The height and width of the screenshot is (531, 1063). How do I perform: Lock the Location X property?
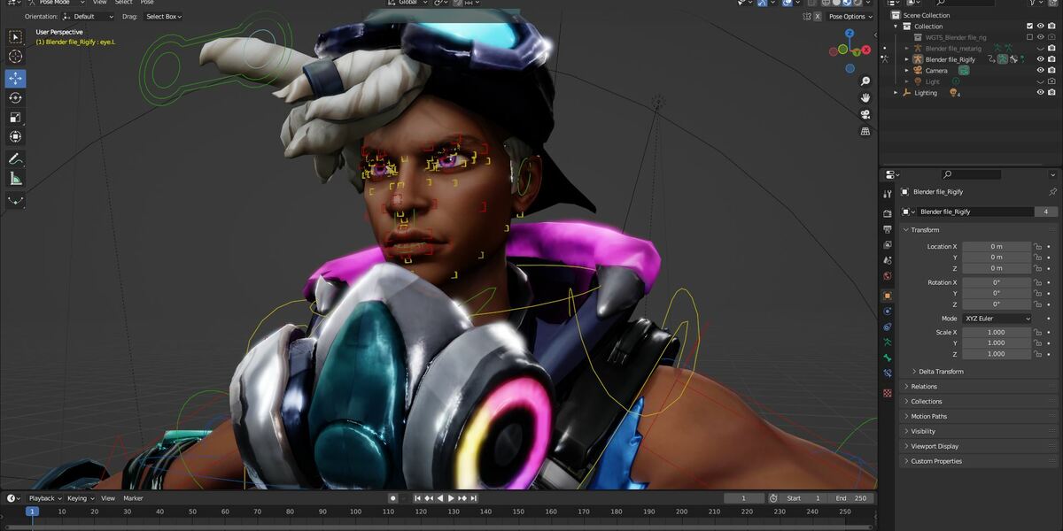pyautogui.click(x=1037, y=247)
